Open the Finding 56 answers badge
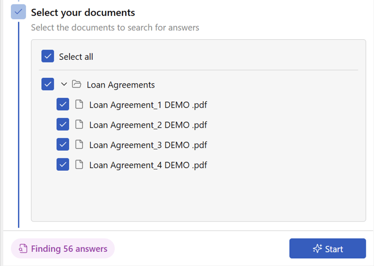This screenshot has height=266, width=374. point(63,249)
